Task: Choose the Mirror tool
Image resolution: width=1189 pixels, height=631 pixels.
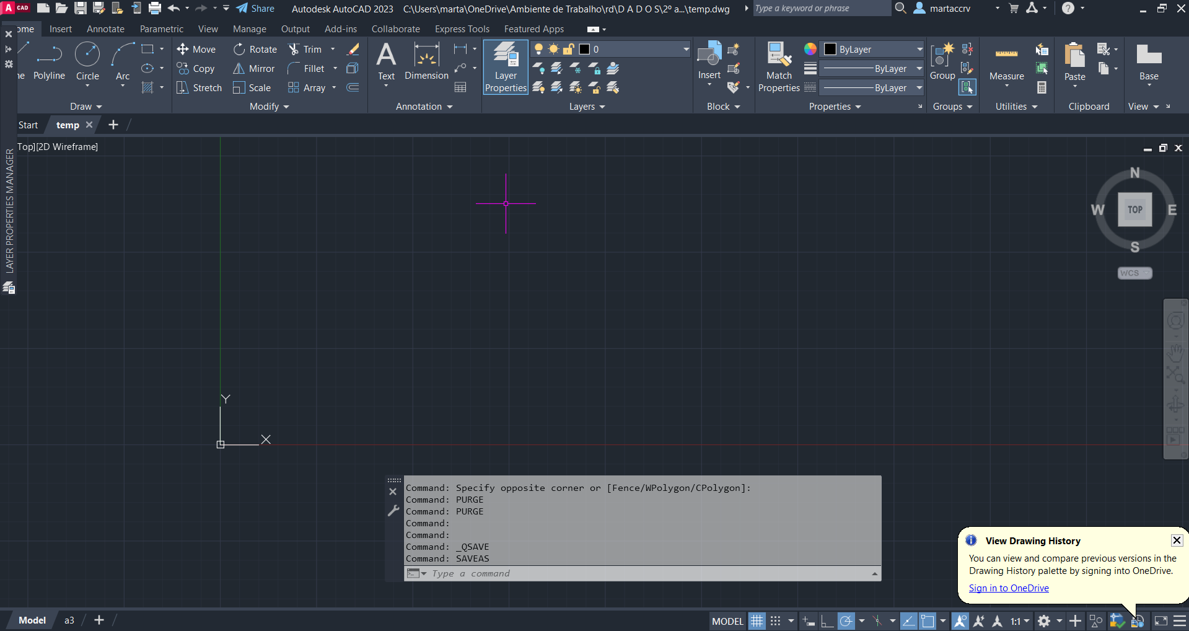Action: tap(253, 69)
